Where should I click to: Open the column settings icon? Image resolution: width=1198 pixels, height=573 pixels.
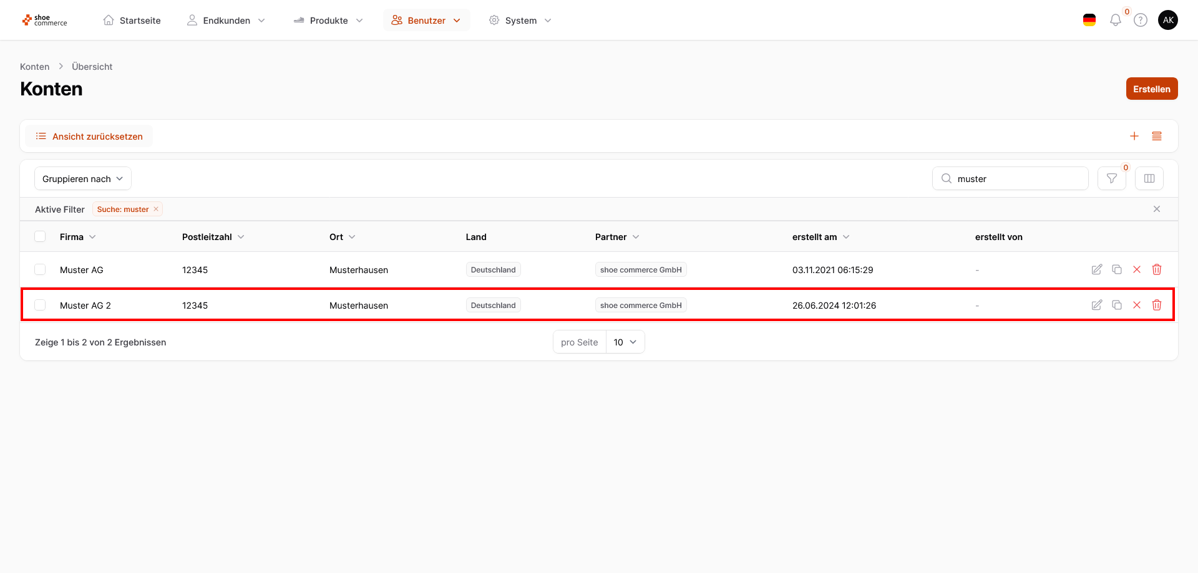tap(1149, 178)
